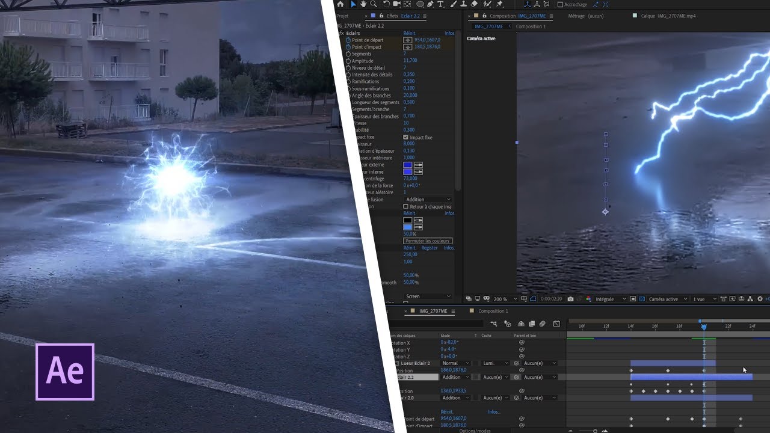Click the Couleur externe blue swatch
This screenshot has width=770, height=433.
coord(408,165)
